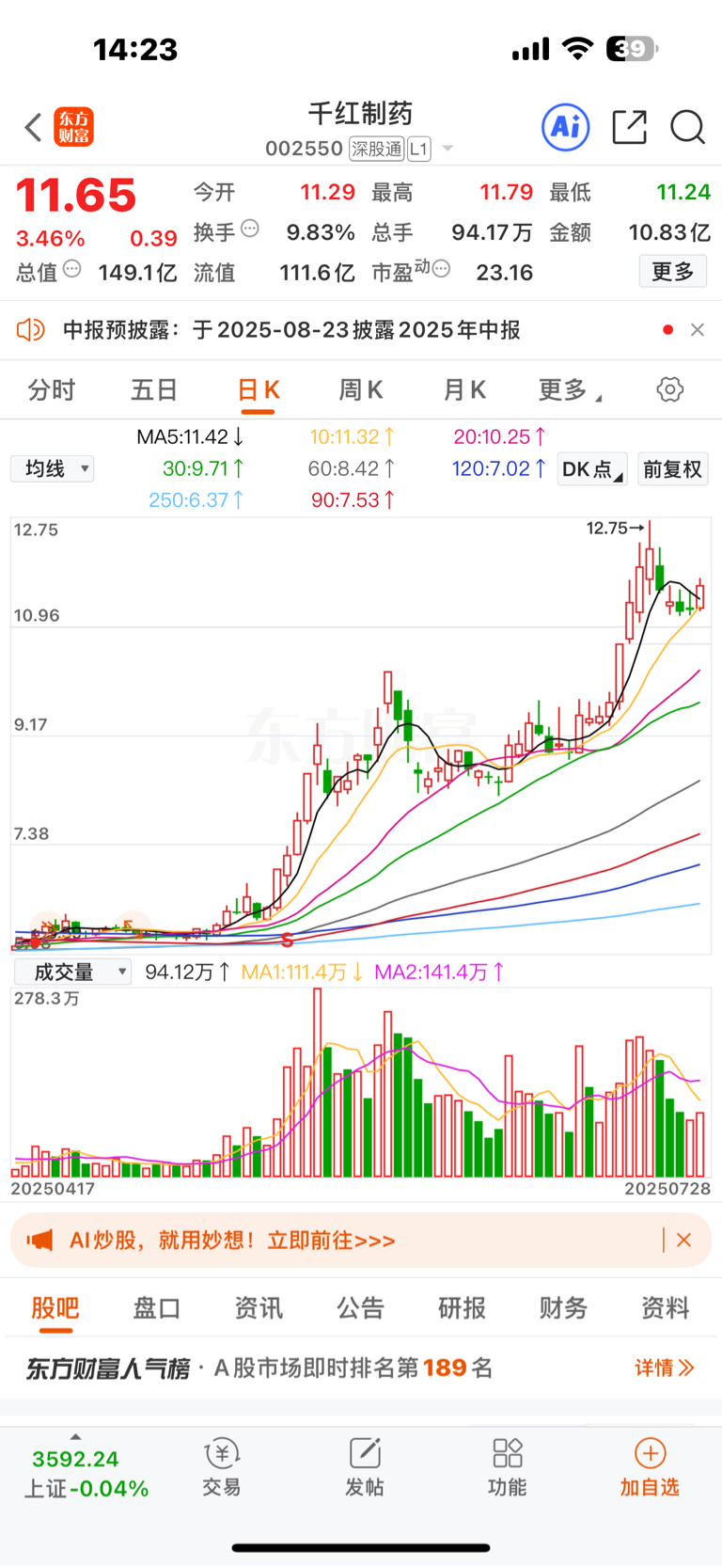Tap the share export icon
Viewport: 722px width, 1566px height.
click(x=629, y=127)
